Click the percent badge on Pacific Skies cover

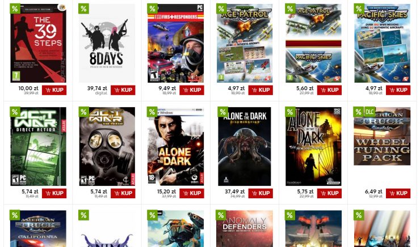coord(359,8)
